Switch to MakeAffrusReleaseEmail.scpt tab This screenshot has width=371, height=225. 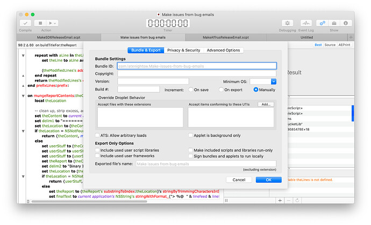(226, 37)
